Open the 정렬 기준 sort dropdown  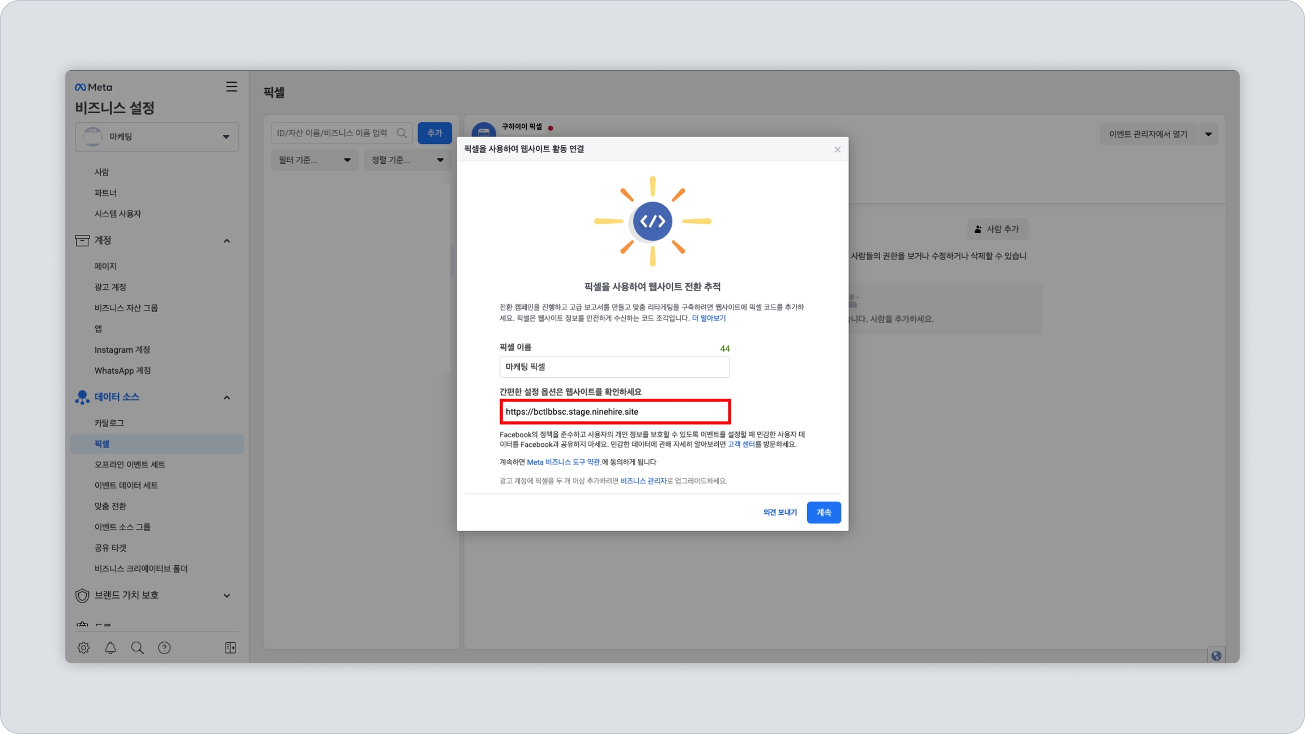pyautogui.click(x=407, y=160)
